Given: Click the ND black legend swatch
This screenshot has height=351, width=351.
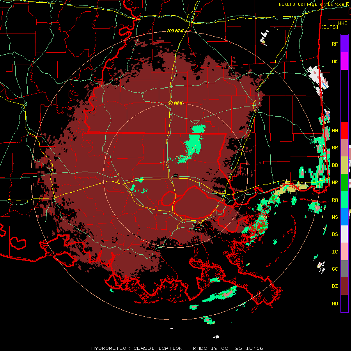Looking at the screenshot, I should point(344,303).
